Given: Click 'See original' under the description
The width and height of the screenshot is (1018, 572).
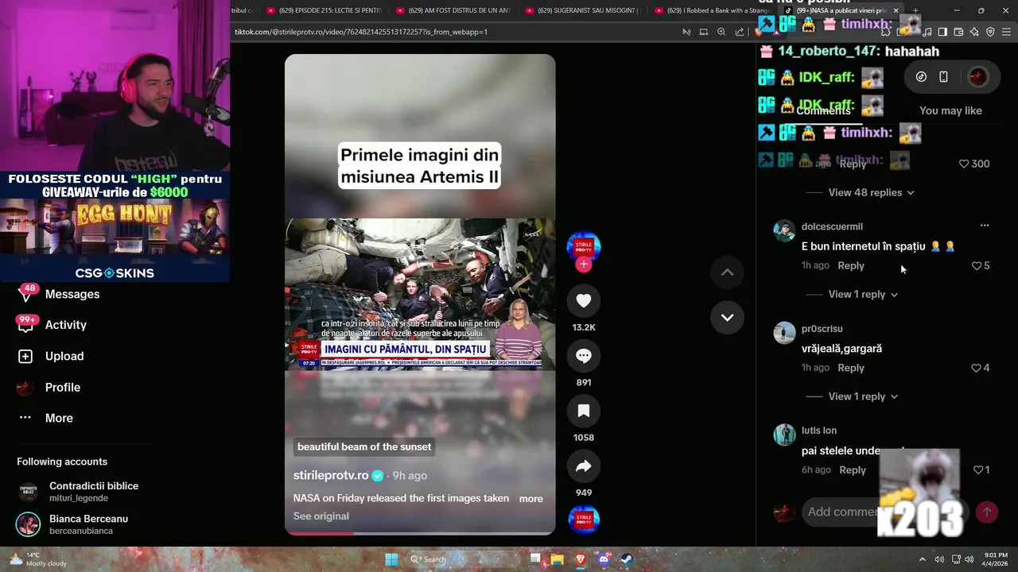Looking at the screenshot, I should pyautogui.click(x=321, y=516).
